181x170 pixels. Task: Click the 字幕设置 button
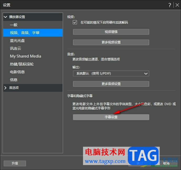(x=111, y=117)
